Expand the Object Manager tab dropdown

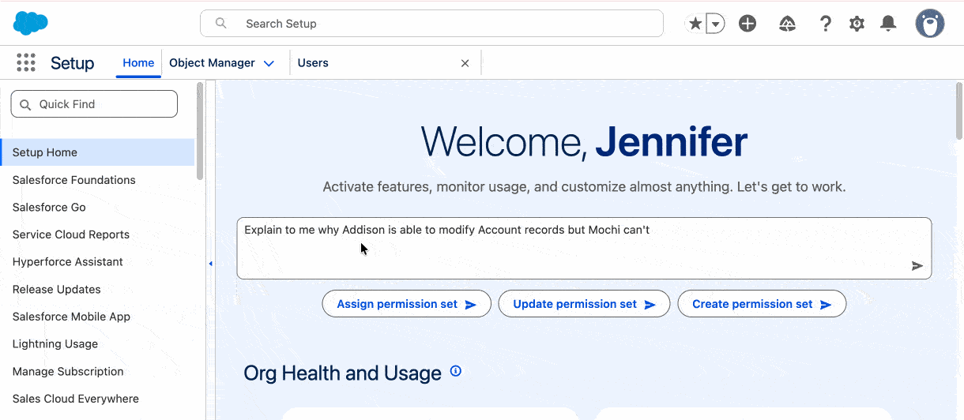269,63
